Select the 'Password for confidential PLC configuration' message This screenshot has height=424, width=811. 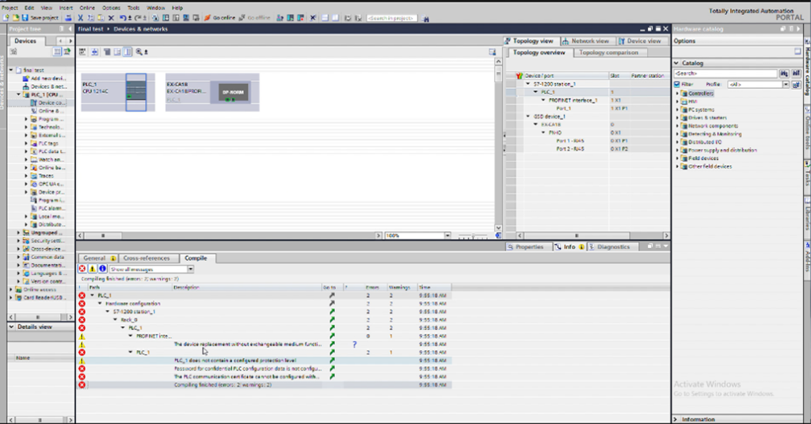pos(248,369)
